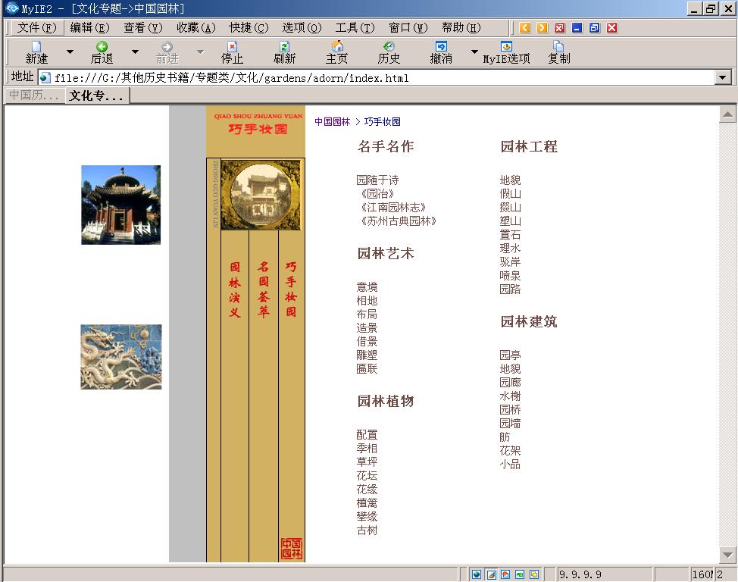Refresh the page with 刷新 icon
Image resolution: width=738 pixels, height=582 pixels.
coord(285,47)
